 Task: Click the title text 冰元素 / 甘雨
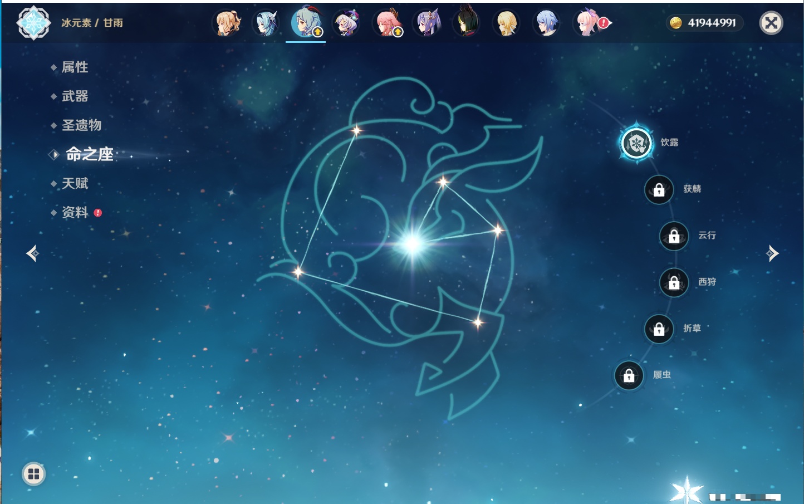pyautogui.click(x=92, y=23)
